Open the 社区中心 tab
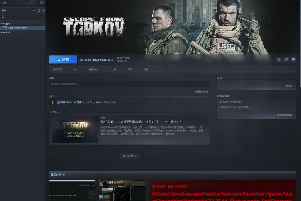The width and height of the screenshot is (301, 201). 93,69
